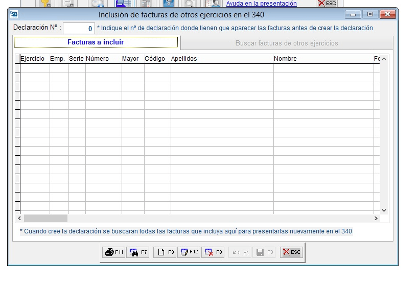Click the F11 print button
419x286 pixels.
click(x=113, y=252)
